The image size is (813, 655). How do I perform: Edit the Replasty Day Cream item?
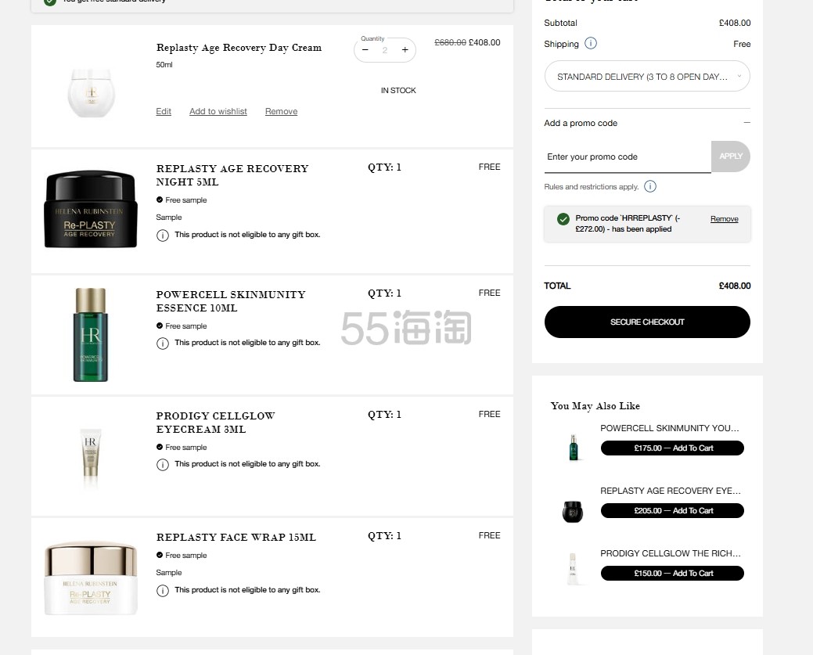pyautogui.click(x=164, y=111)
